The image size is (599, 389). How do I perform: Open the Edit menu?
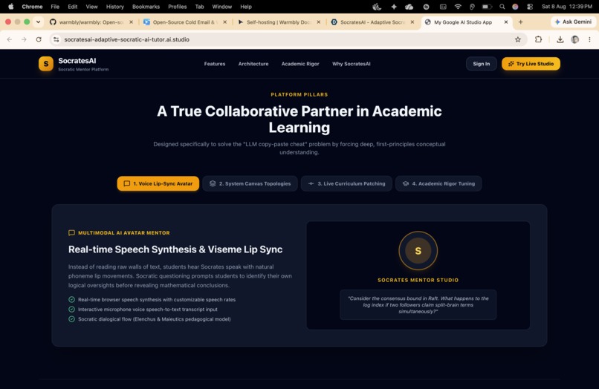pyautogui.click(x=73, y=7)
